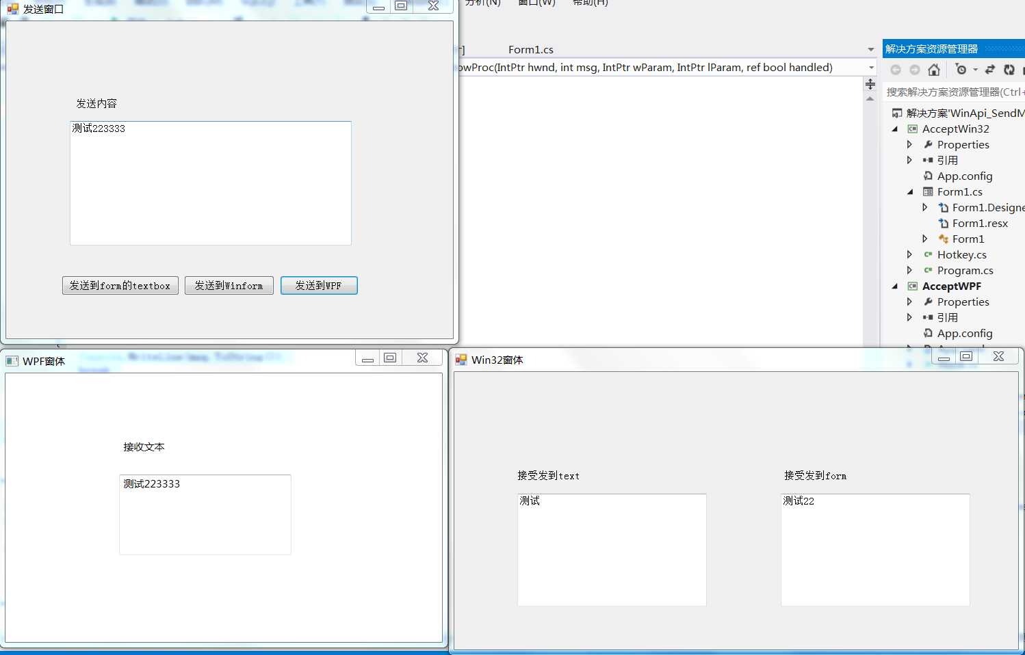Click the Home icon in Solution Explorer
Image resolution: width=1025 pixels, height=655 pixels.
coord(934,70)
